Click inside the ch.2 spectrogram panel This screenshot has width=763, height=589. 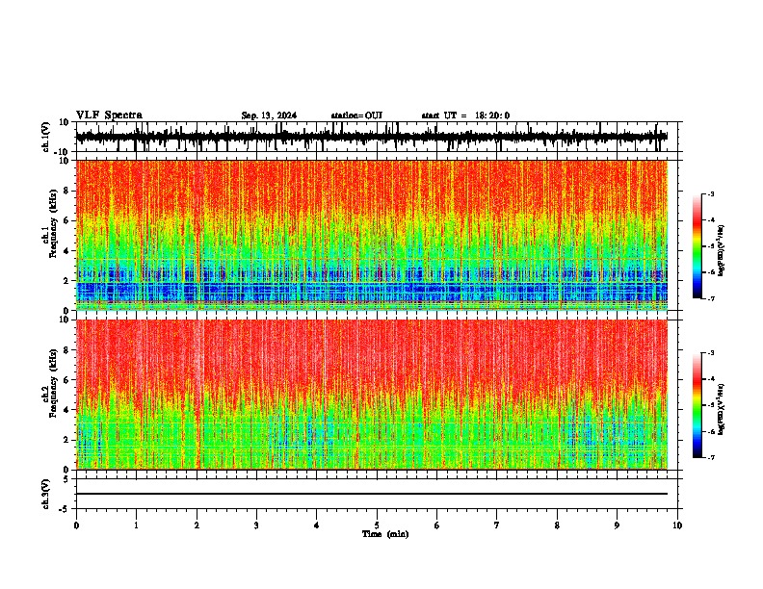(372, 395)
